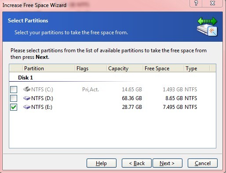Screen dimensions: 226x173
Task: Click the resize wizard disk icon in header
Action: (207, 27)
